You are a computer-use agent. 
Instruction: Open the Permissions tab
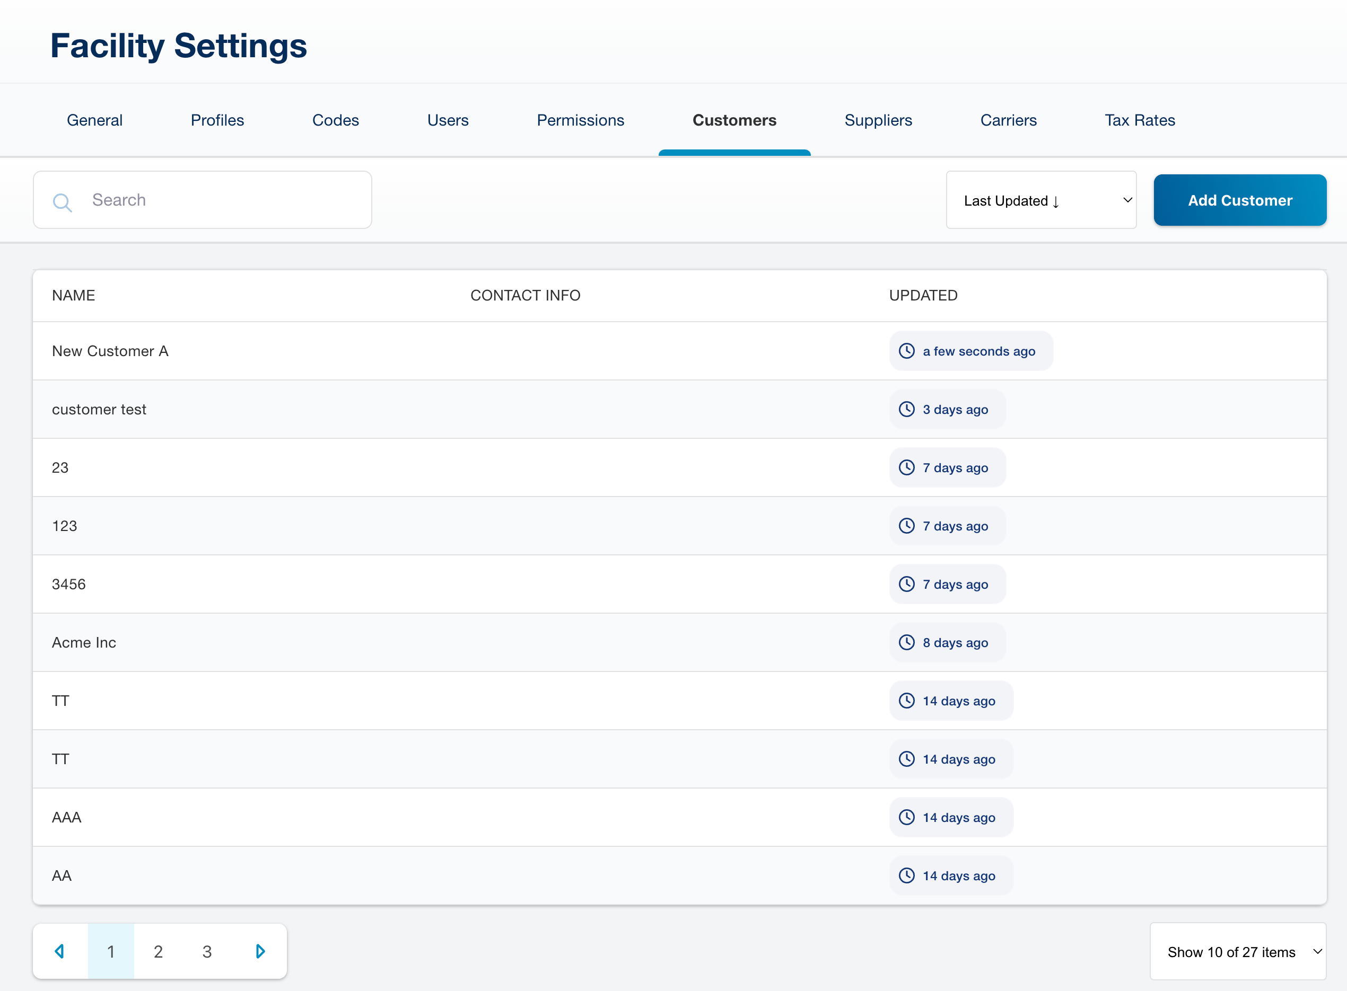(x=580, y=121)
